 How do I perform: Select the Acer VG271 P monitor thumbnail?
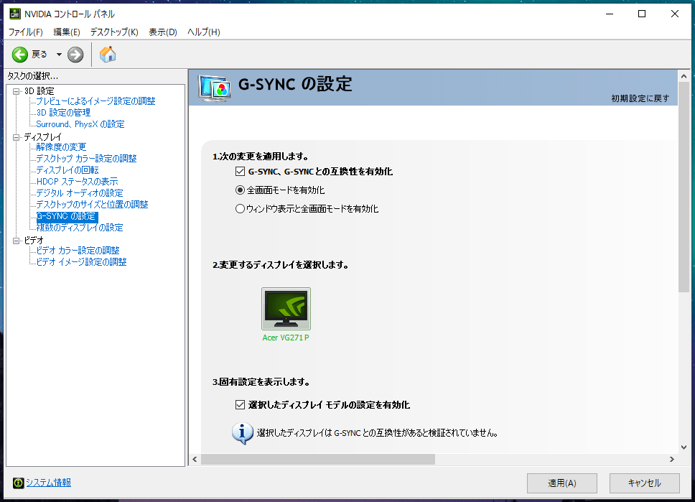(x=286, y=309)
